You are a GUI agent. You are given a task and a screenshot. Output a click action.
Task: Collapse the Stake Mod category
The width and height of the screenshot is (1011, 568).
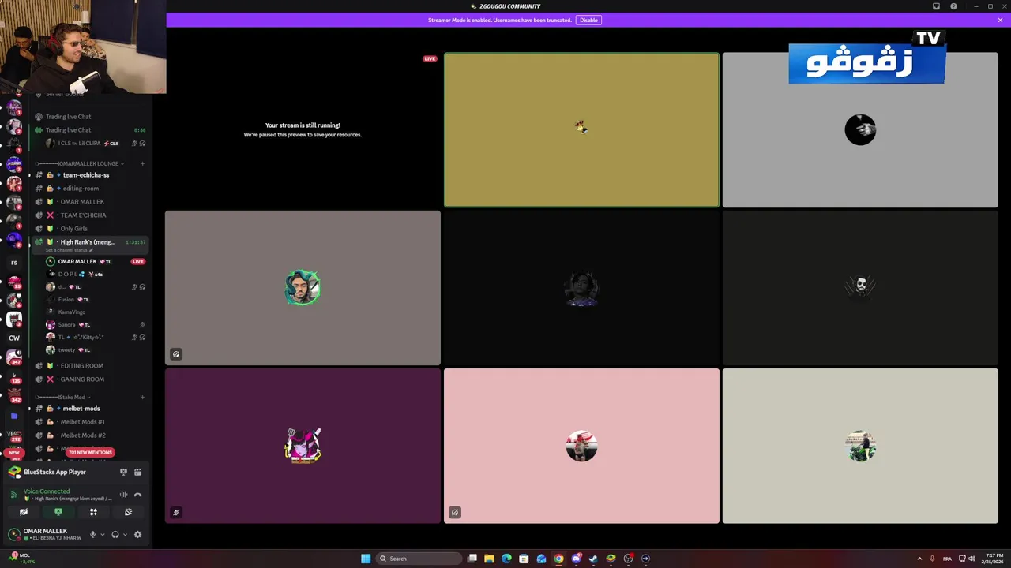64,397
